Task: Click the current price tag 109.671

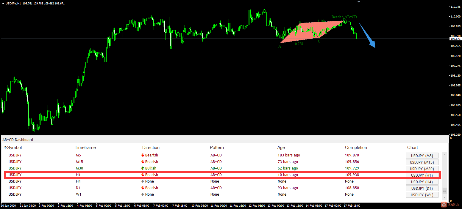Action: pyautogui.click(x=455, y=39)
